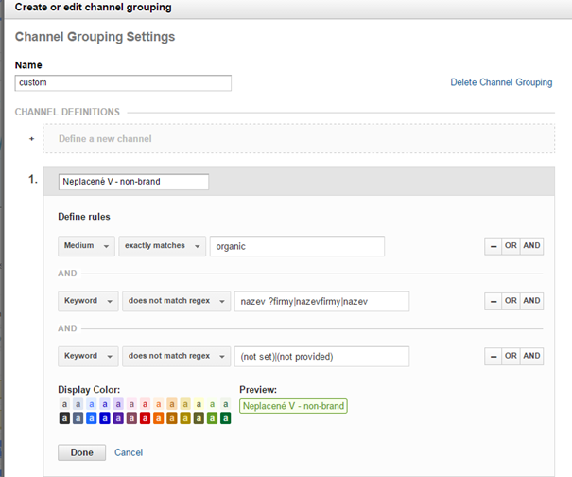Click the plus icon to define new channel
The image size is (572, 477).
(31, 139)
